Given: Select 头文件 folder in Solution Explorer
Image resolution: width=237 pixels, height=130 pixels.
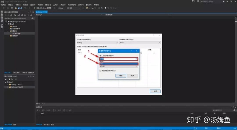Looking at the screenshot, I should [14, 26].
